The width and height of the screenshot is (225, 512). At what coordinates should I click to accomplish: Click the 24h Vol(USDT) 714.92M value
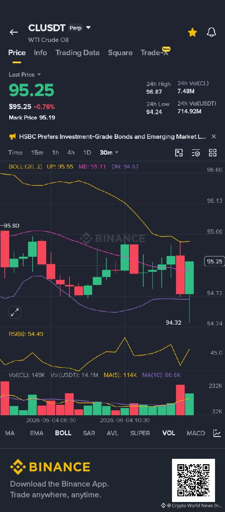189,111
